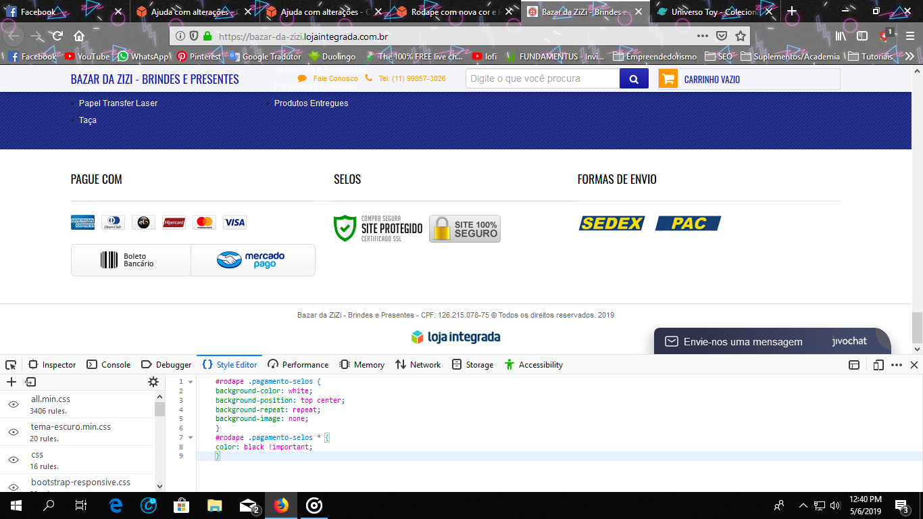Click the orange shopping cart icon

pos(668,79)
